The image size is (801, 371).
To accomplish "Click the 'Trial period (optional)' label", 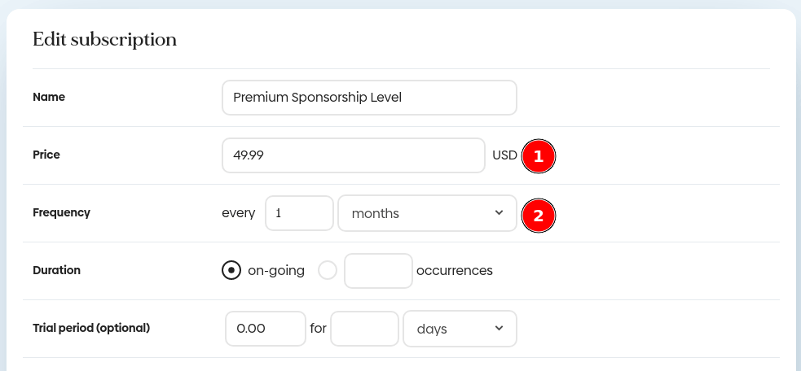I will point(91,329).
